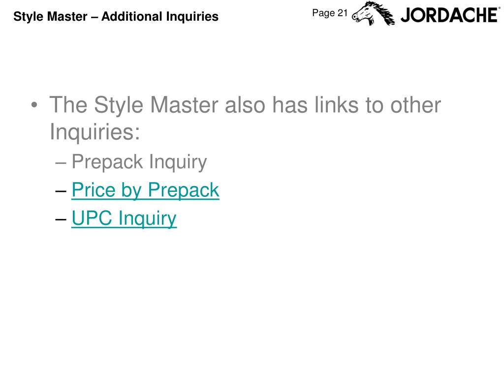Select the JORDACHE wordmark

(449, 15)
